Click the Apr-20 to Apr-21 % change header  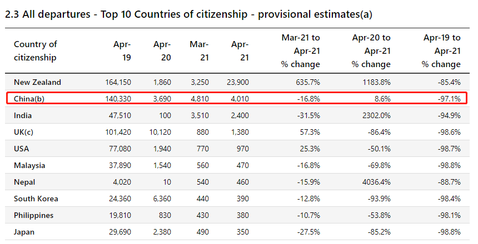[371, 50]
